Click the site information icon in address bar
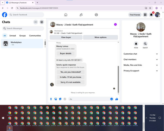Viewport: 164px width, 131px height. pyautogui.click(x=17, y=8)
